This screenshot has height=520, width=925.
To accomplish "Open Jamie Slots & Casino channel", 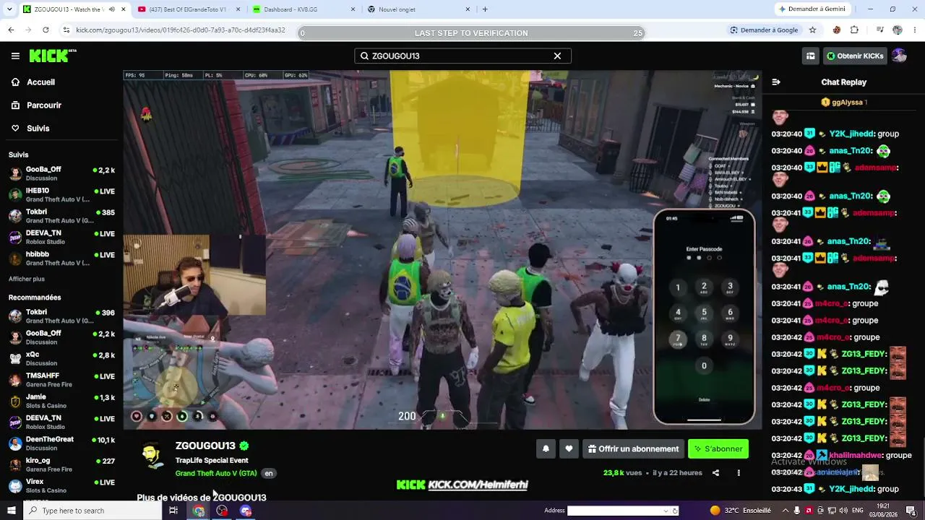I will 62,401.
